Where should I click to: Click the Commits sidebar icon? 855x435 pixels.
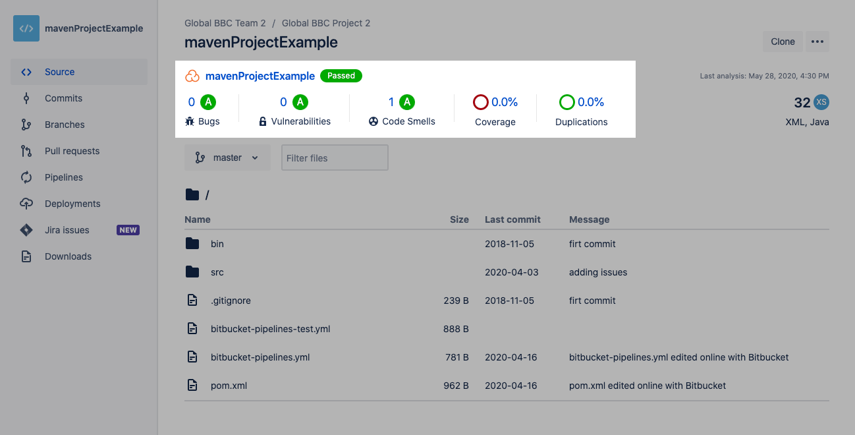click(26, 98)
